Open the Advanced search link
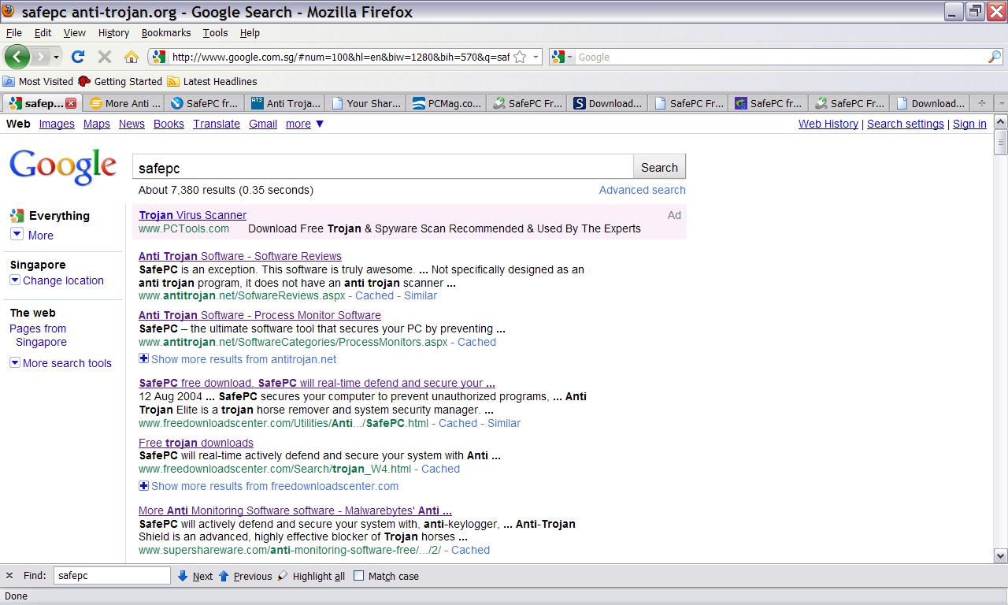Viewport: 1008px width, 605px height. (x=642, y=190)
